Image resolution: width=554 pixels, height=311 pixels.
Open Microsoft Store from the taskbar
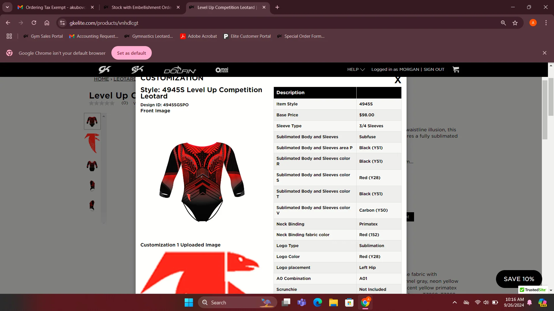(349, 302)
